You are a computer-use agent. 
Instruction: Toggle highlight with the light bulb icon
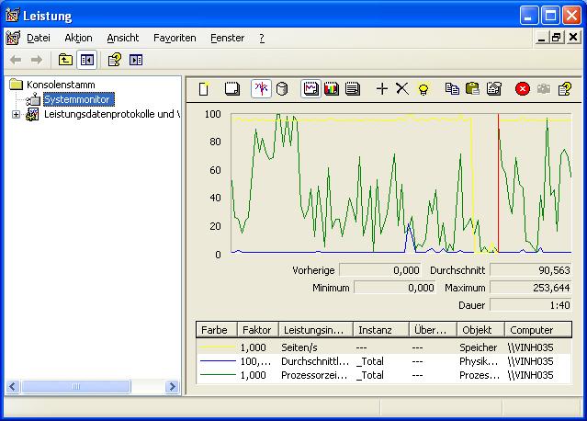pos(423,89)
